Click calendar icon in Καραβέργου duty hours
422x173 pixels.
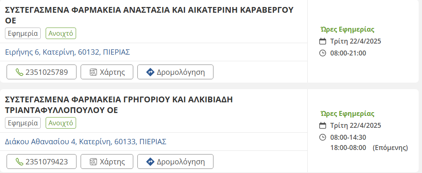tap(323, 41)
